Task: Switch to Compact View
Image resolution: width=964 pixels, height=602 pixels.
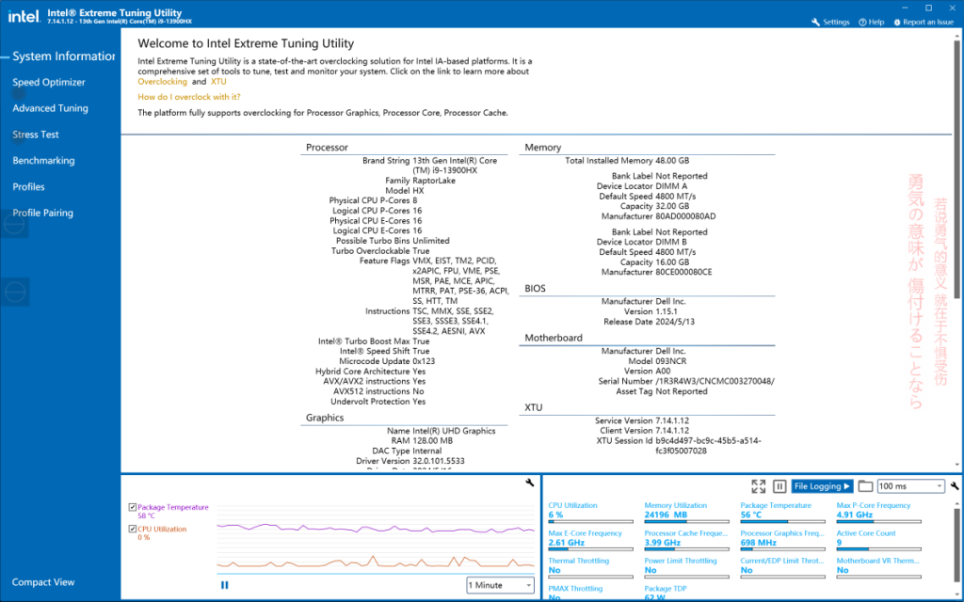Action: (x=43, y=581)
